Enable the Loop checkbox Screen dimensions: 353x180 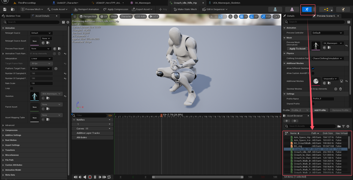tap(31, 88)
